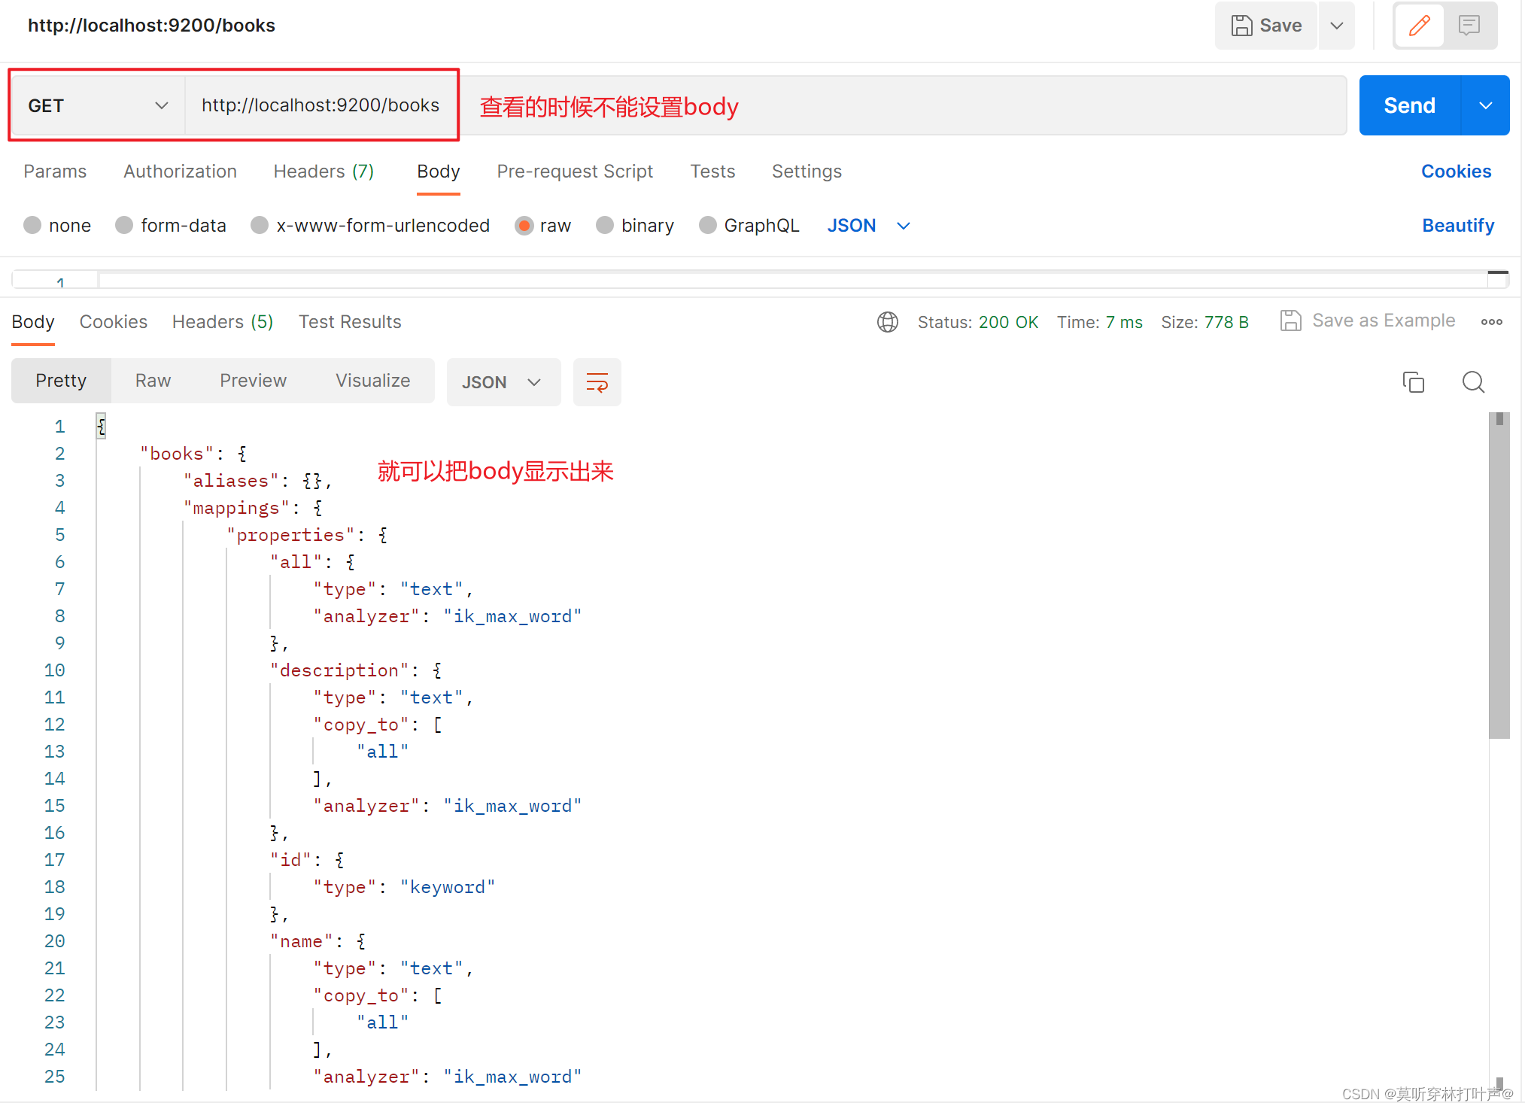Click the Beautify link

click(x=1457, y=226)
